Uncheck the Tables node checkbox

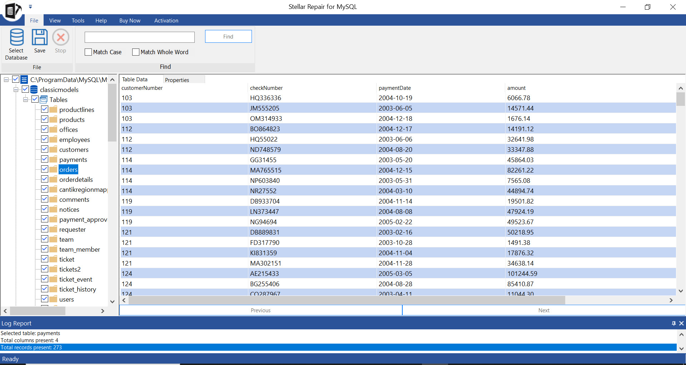coord(35,99)
